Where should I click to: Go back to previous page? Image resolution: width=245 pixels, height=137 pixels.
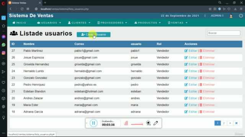click(x=11, y=9)
